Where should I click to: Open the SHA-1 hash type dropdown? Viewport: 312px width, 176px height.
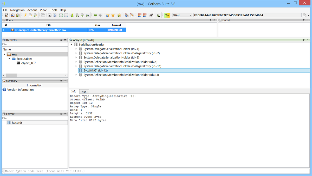[182, 15]
